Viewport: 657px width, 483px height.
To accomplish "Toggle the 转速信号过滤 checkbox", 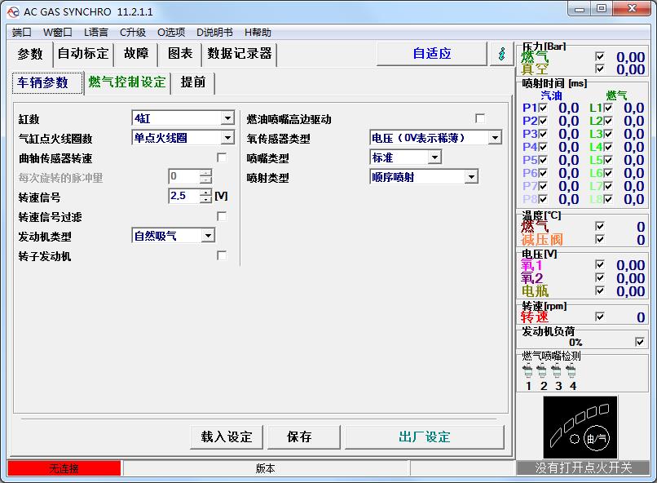I will click(x=222, y=216).
